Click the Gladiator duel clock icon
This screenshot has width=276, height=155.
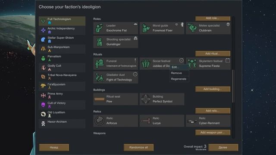pos(135,74)
